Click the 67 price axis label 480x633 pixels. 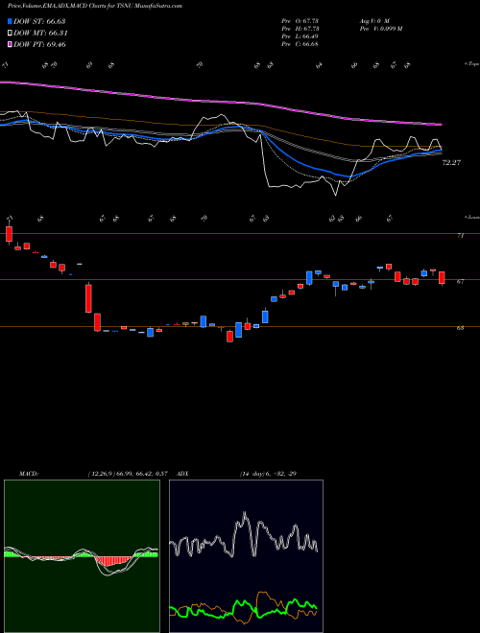(x=460, y=282)
